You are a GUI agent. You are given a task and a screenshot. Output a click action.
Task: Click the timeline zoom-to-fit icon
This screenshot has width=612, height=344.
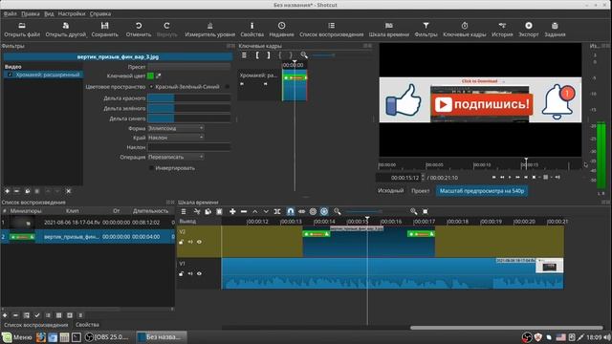click(x=426, y=211)
